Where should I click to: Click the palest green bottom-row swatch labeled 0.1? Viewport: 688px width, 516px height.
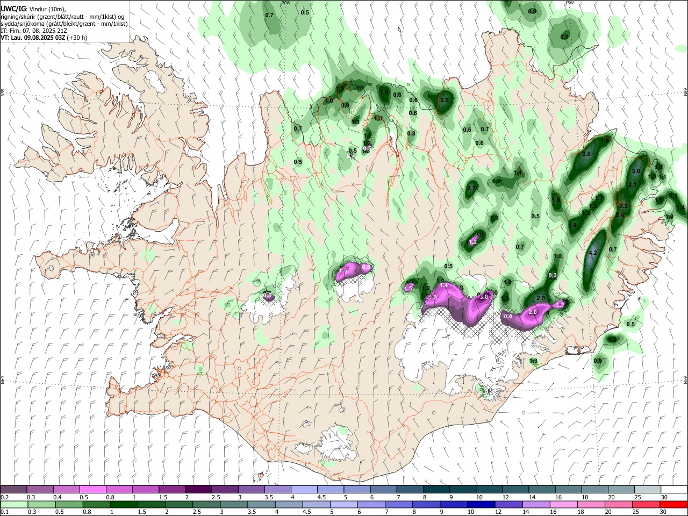(x=13, y=504)
